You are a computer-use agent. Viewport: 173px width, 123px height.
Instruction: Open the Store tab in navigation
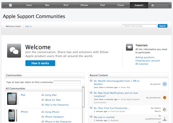(29, 5)
